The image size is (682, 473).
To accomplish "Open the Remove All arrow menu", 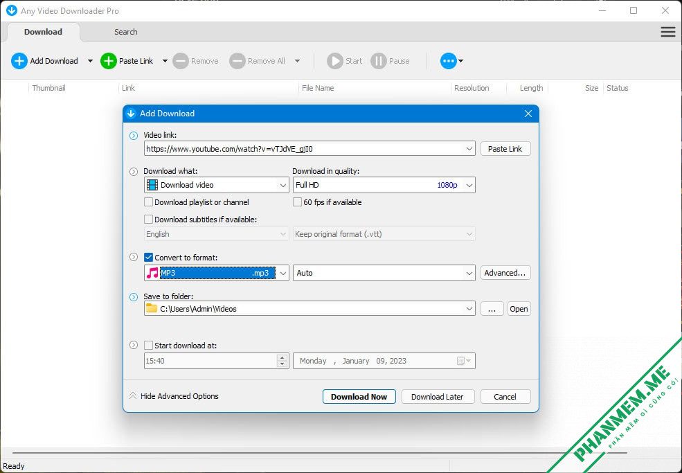I will point(297,61).
